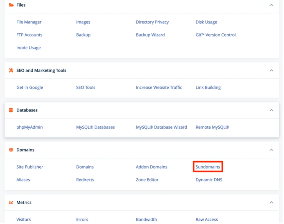This screenshot has height=224, width=284.
Task: Collapse the SEO and Marketing Tools chevron
Action: tap(271, 70)
